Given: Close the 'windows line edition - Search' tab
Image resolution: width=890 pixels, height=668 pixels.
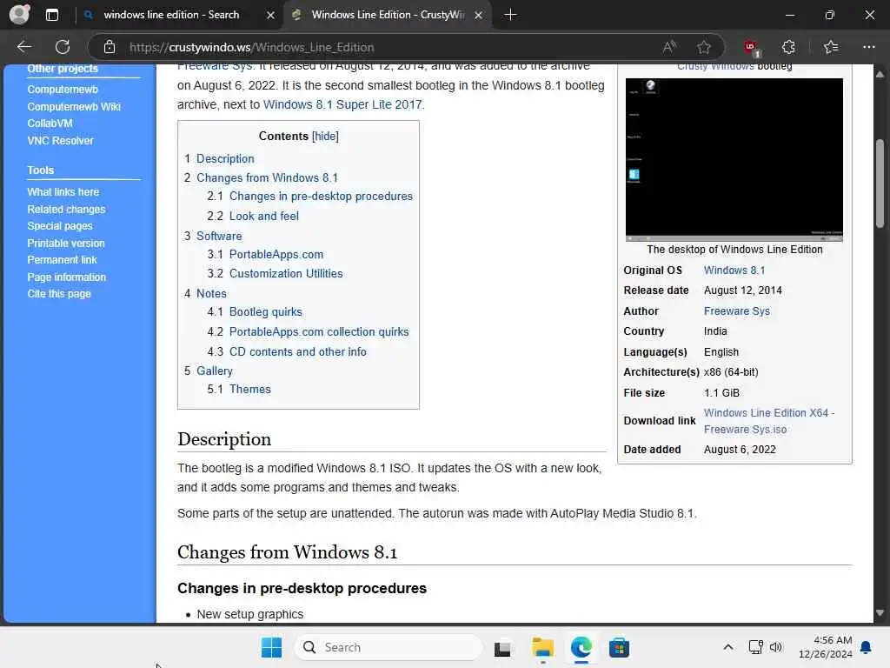Looking at the screenshot, I should pos(271,15).
